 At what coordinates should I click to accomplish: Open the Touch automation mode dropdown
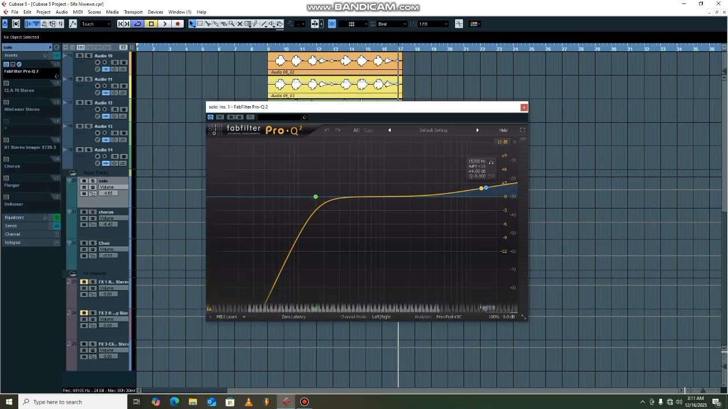[x=96, y=24]
